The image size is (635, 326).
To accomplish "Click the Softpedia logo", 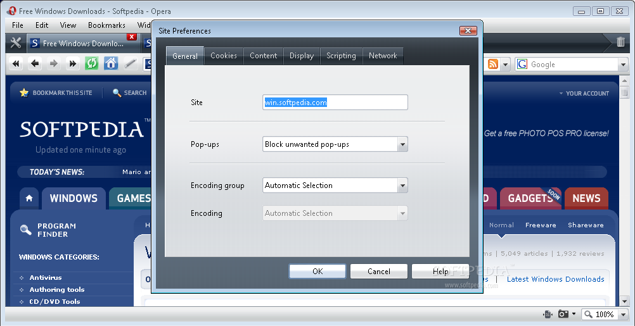I will (x=82, y=129).
